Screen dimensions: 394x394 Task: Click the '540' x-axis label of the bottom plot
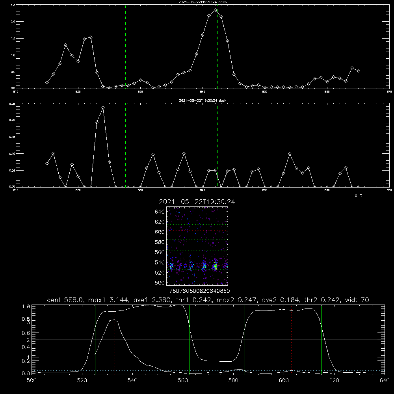pyautogui.click(x=132, y=381)
